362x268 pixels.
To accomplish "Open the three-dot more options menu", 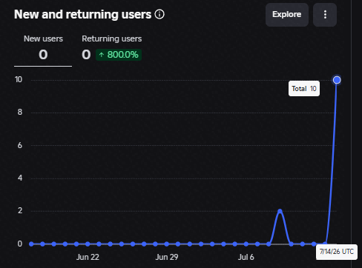I will tap(325, 15).
